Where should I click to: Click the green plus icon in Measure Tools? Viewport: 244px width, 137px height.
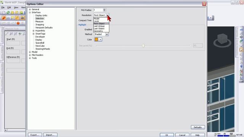(x=20, y=34)
